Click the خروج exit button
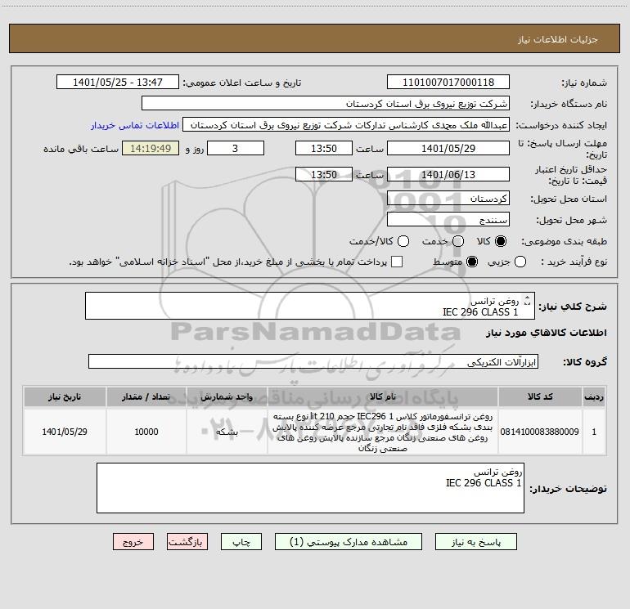The height and width of the screenshot is (609, 630). click(x=133, y=542)
